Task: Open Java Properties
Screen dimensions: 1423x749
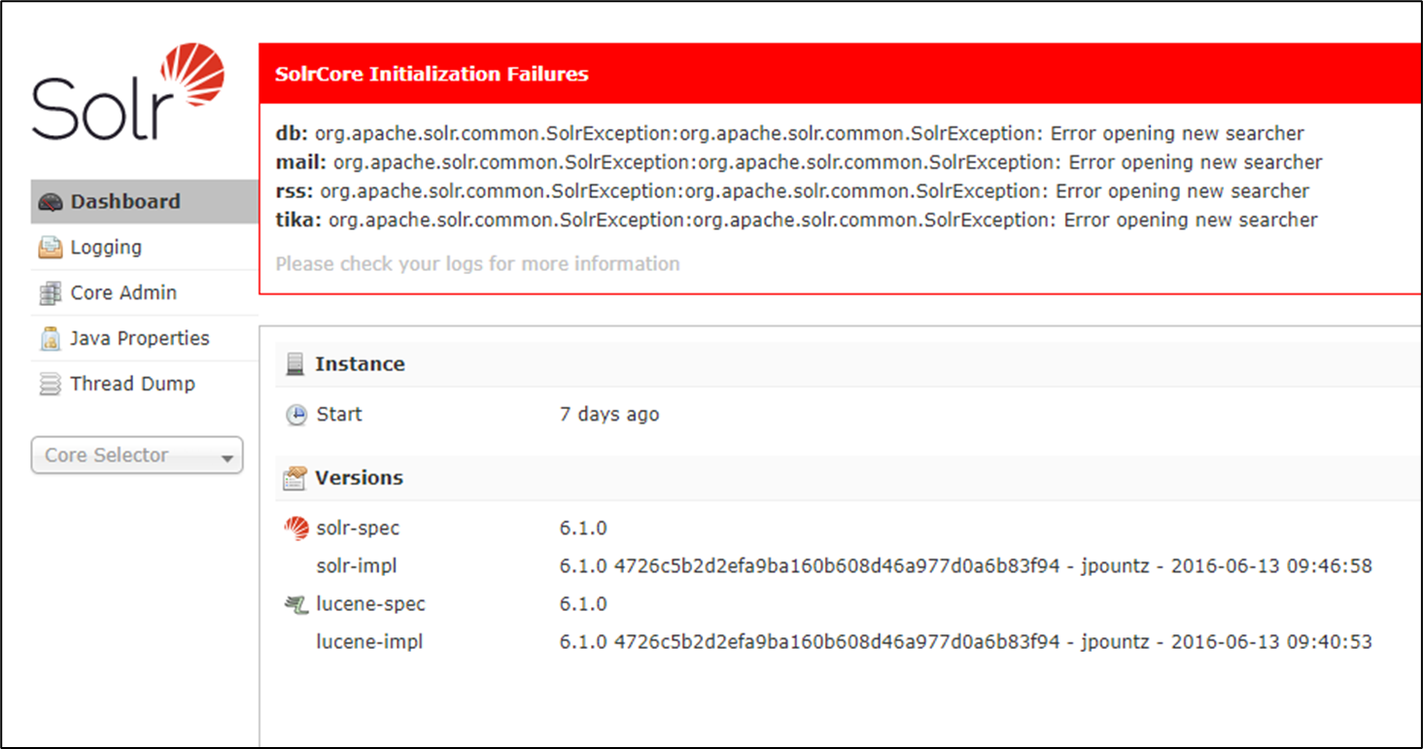Action: click(x=145, y=339)
